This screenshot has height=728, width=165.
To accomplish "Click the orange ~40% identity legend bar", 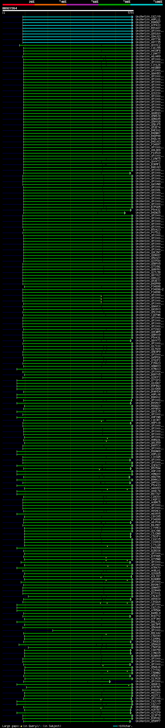I will tap(51, 5).
